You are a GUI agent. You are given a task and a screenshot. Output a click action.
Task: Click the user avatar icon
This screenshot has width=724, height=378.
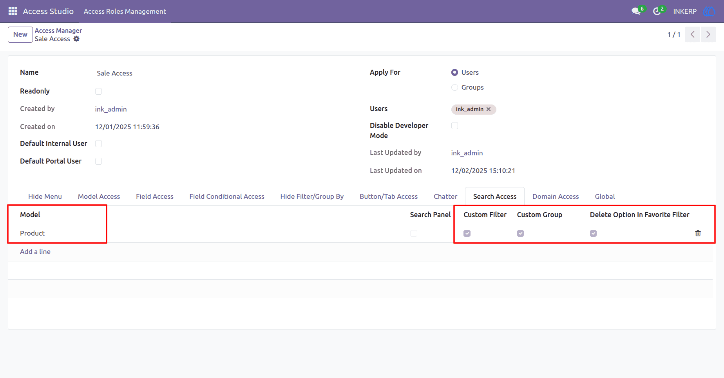(x=709, y=11)
